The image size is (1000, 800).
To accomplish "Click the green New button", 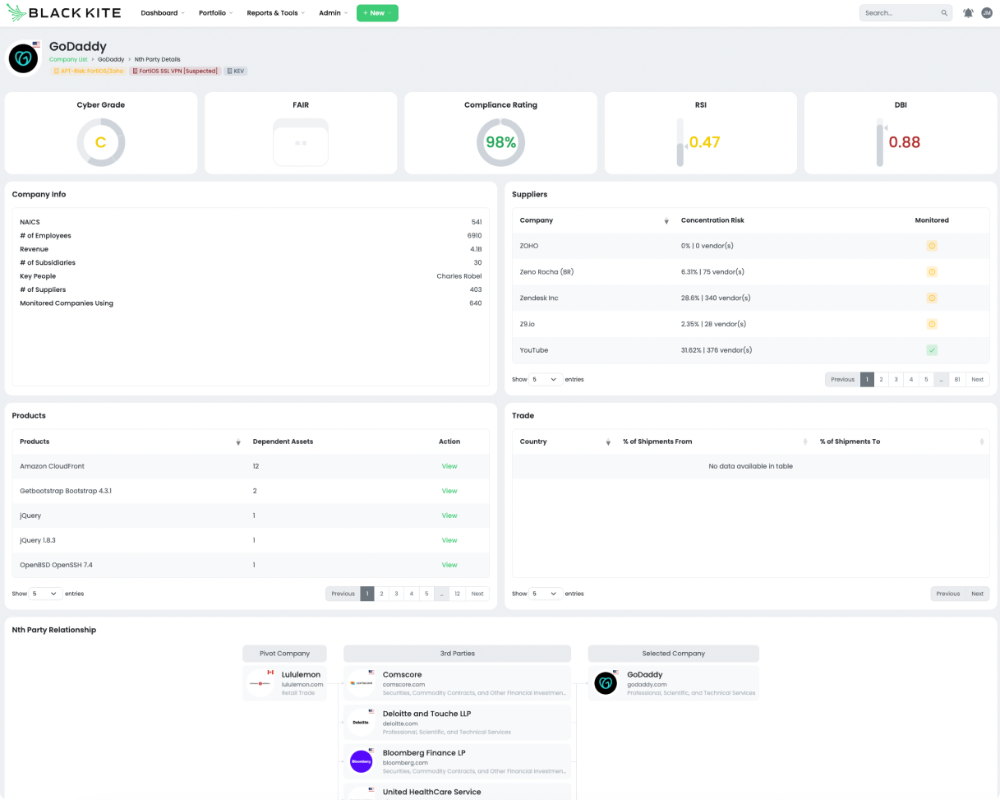I will (x=377, y=13).
